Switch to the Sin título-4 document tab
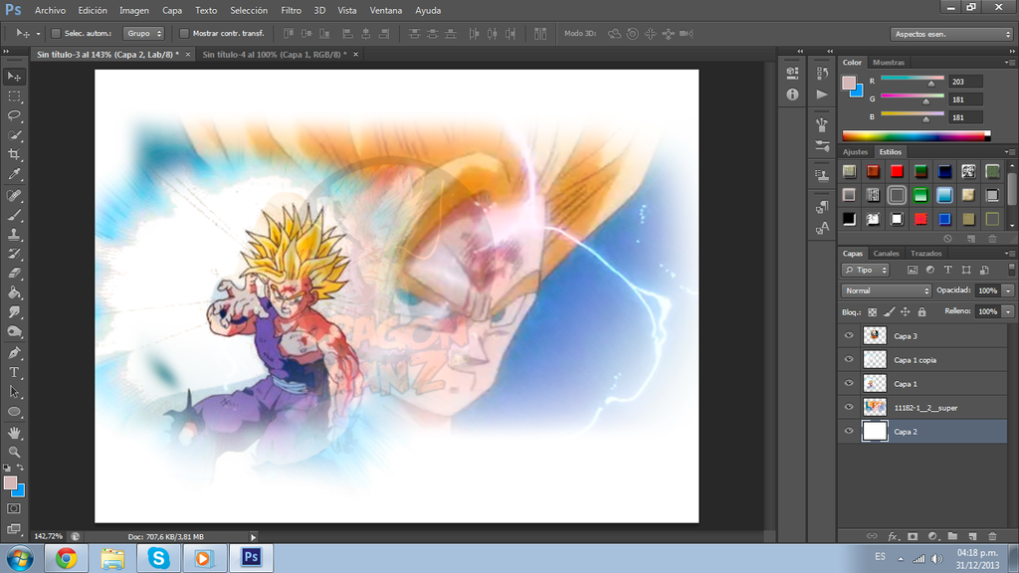1019x573 pixels. point(275,55)
